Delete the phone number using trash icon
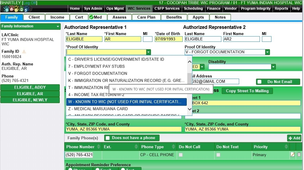The width and height of the screenshot is (304, 170). (299, 155)
